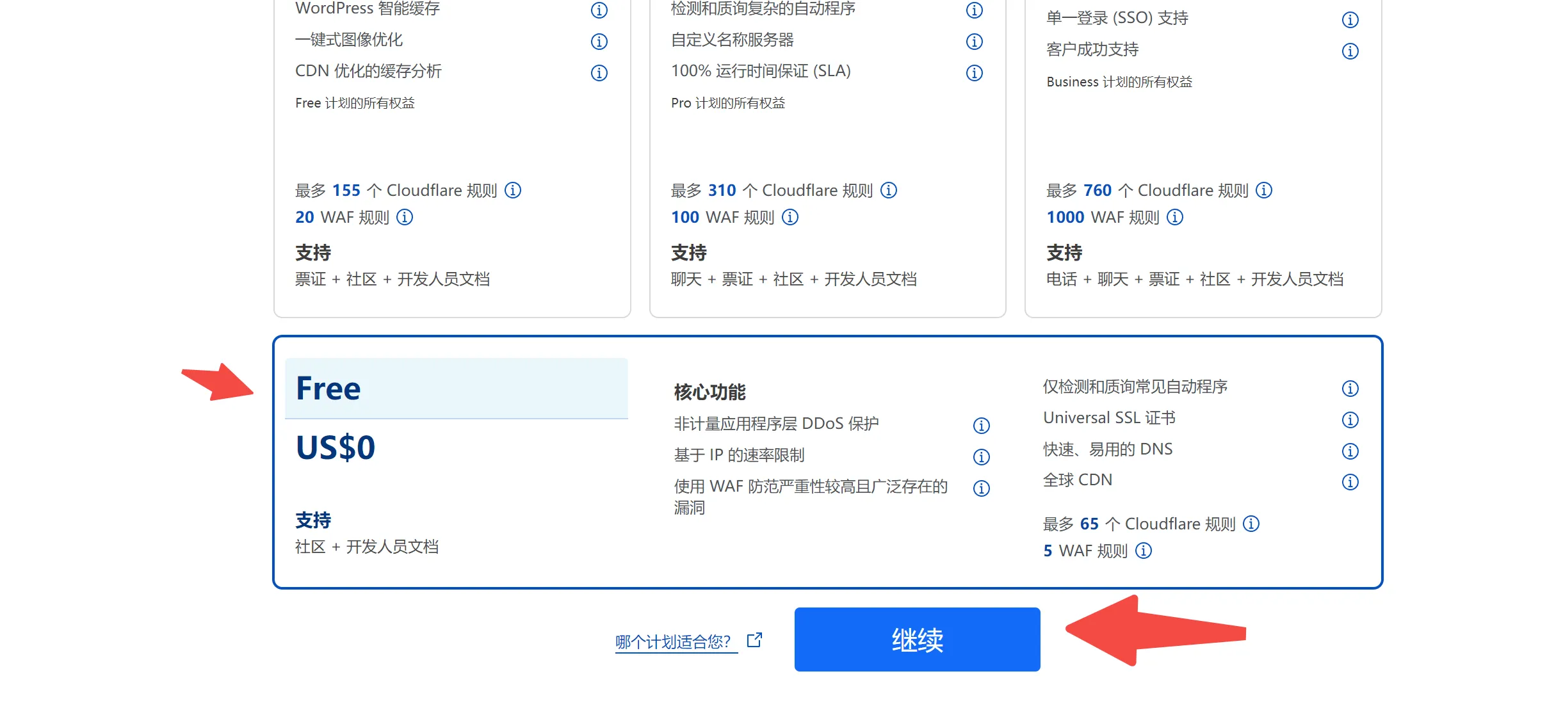Click the 核心功能 heading
This screenshot has height=708, width=1547.
pyautogui.click(x=709, y=392)
